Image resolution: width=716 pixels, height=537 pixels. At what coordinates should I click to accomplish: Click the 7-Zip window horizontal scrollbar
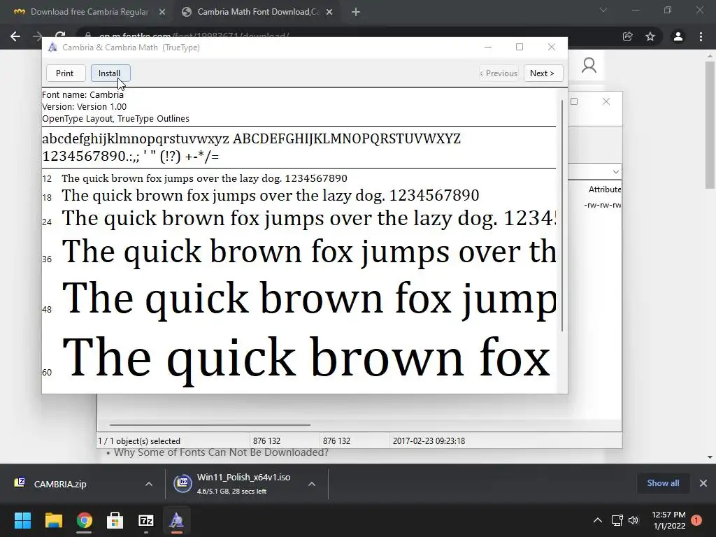[210, 424]
